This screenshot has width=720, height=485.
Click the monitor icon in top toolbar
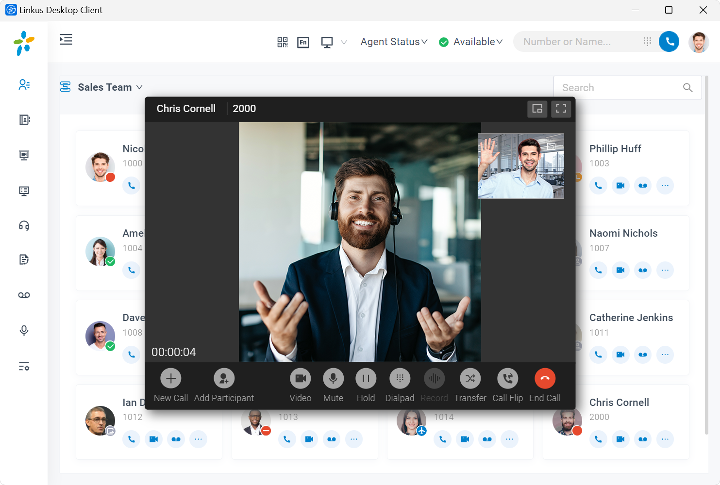(327, 42)
